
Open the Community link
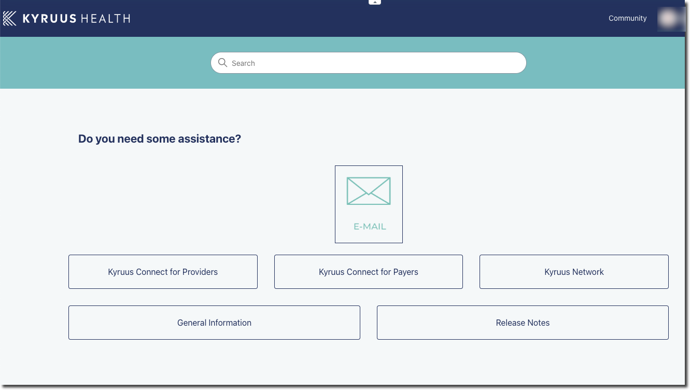627,18
